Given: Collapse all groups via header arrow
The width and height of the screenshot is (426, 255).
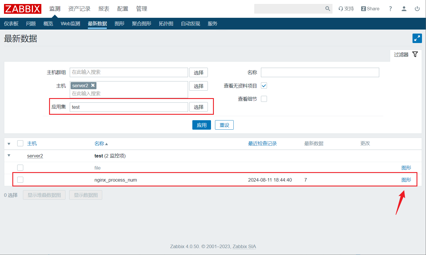Looking at the screenshot, I should [x=9, y=144].
